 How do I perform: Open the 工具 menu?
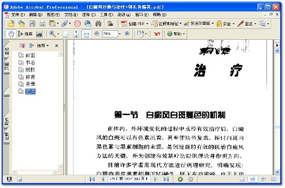coord(106,15)
